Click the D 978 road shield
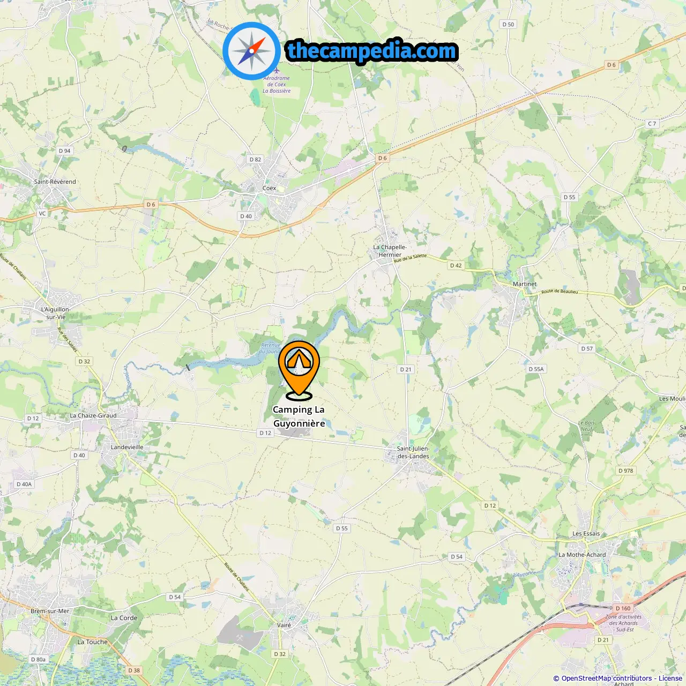The width and height of the screenshot is (686, 686). [625, 471]
